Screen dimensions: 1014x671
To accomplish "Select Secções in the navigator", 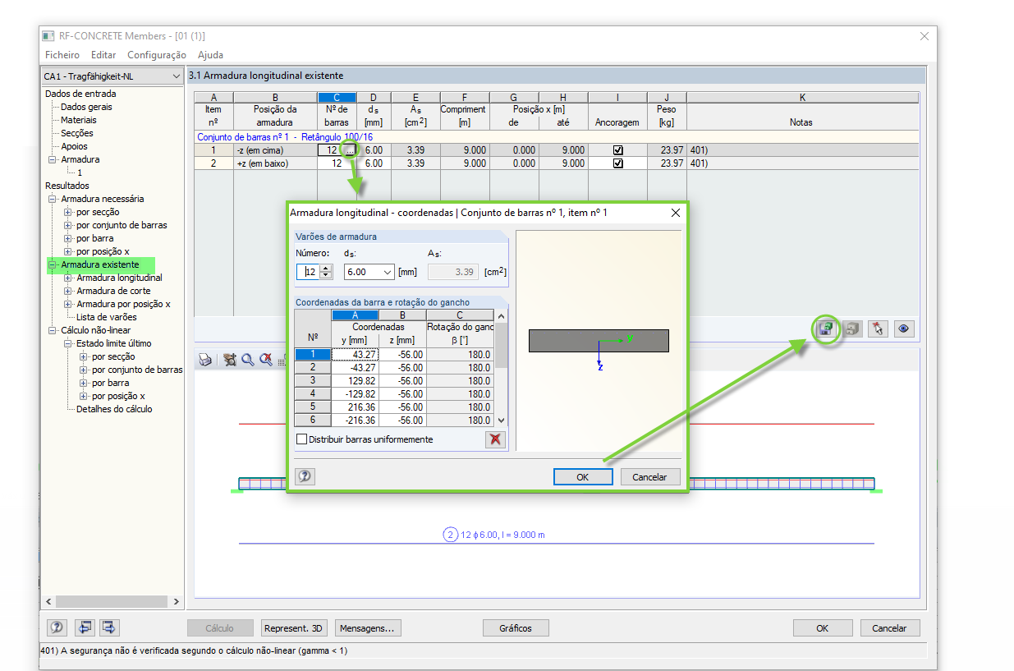I will (x=77, y=133).
